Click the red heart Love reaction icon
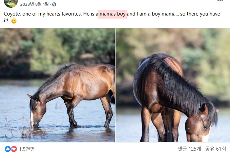 tap(14, 149)
